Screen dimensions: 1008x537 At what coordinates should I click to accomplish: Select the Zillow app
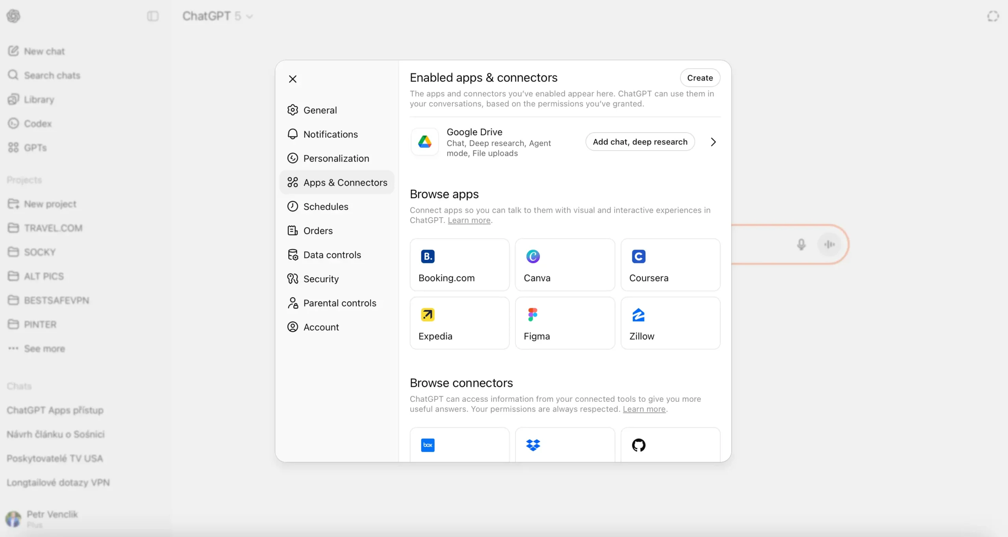coord(670,323)
